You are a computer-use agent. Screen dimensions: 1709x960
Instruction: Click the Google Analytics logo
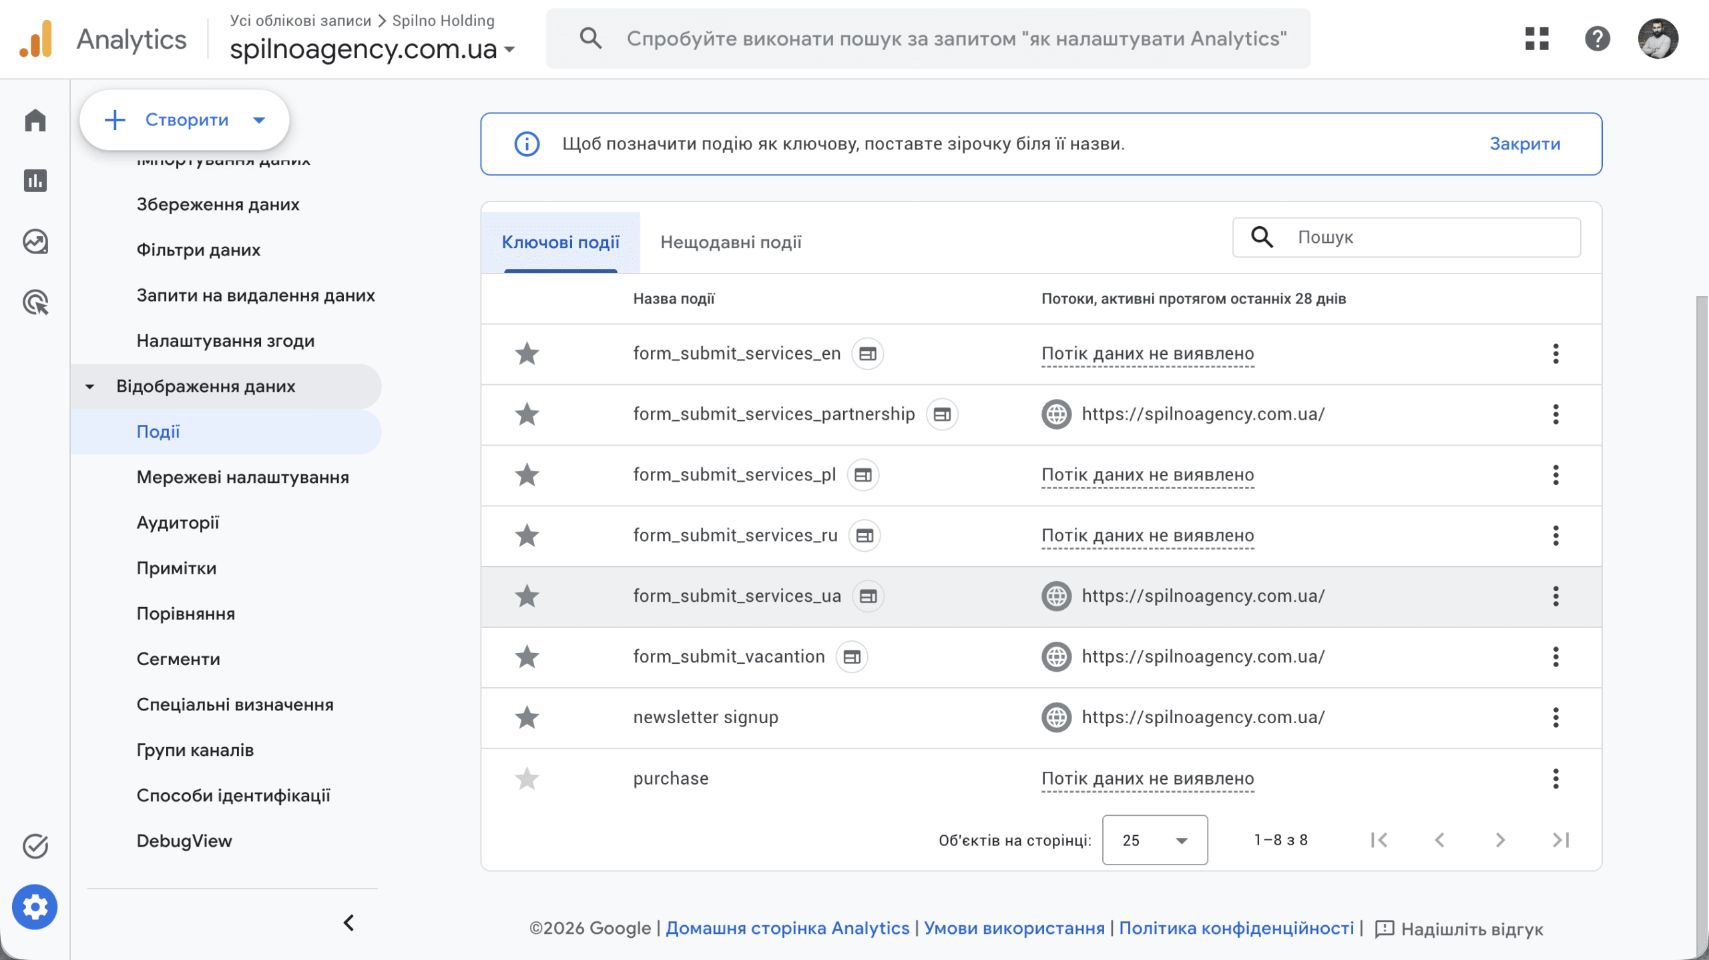(36, 39)
